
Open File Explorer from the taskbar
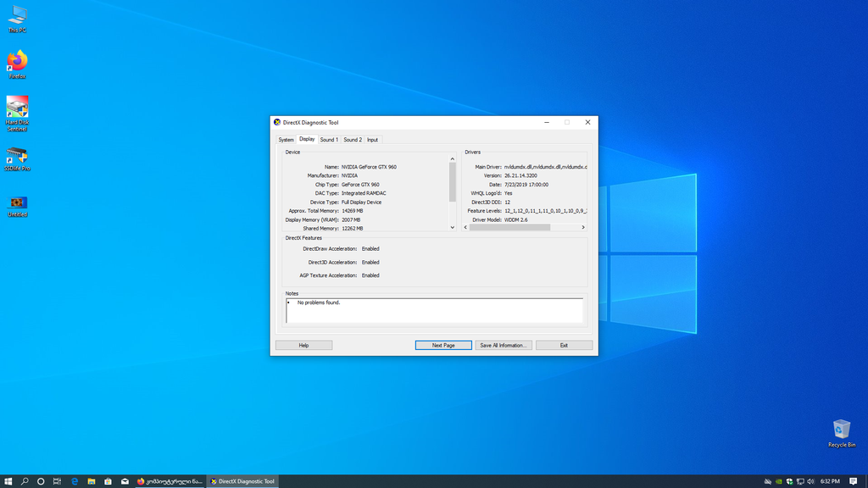click(x=91, y=481)
